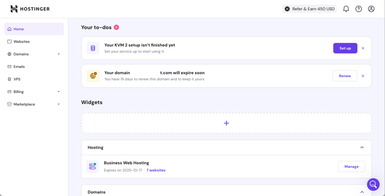Open Domains in the sidebar
The height and width of the screenshot is (196, 385).
coord(34,54)
